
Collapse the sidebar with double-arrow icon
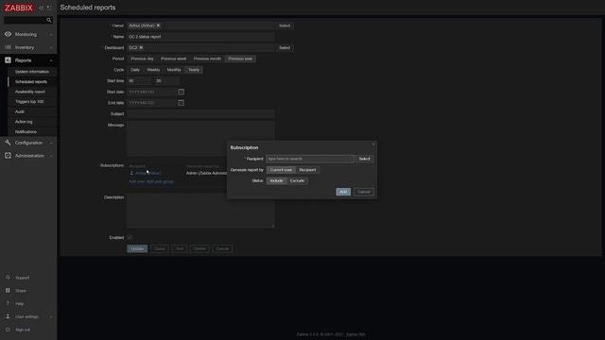[42, 8]
